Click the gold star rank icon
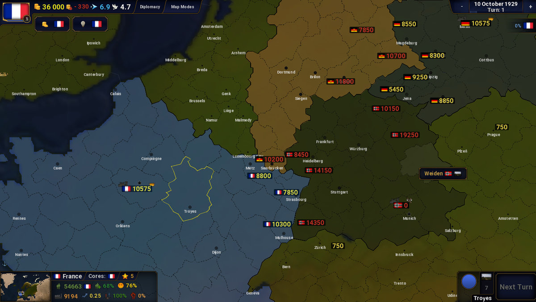Screen dimensions: 536x302 [125, 276]
